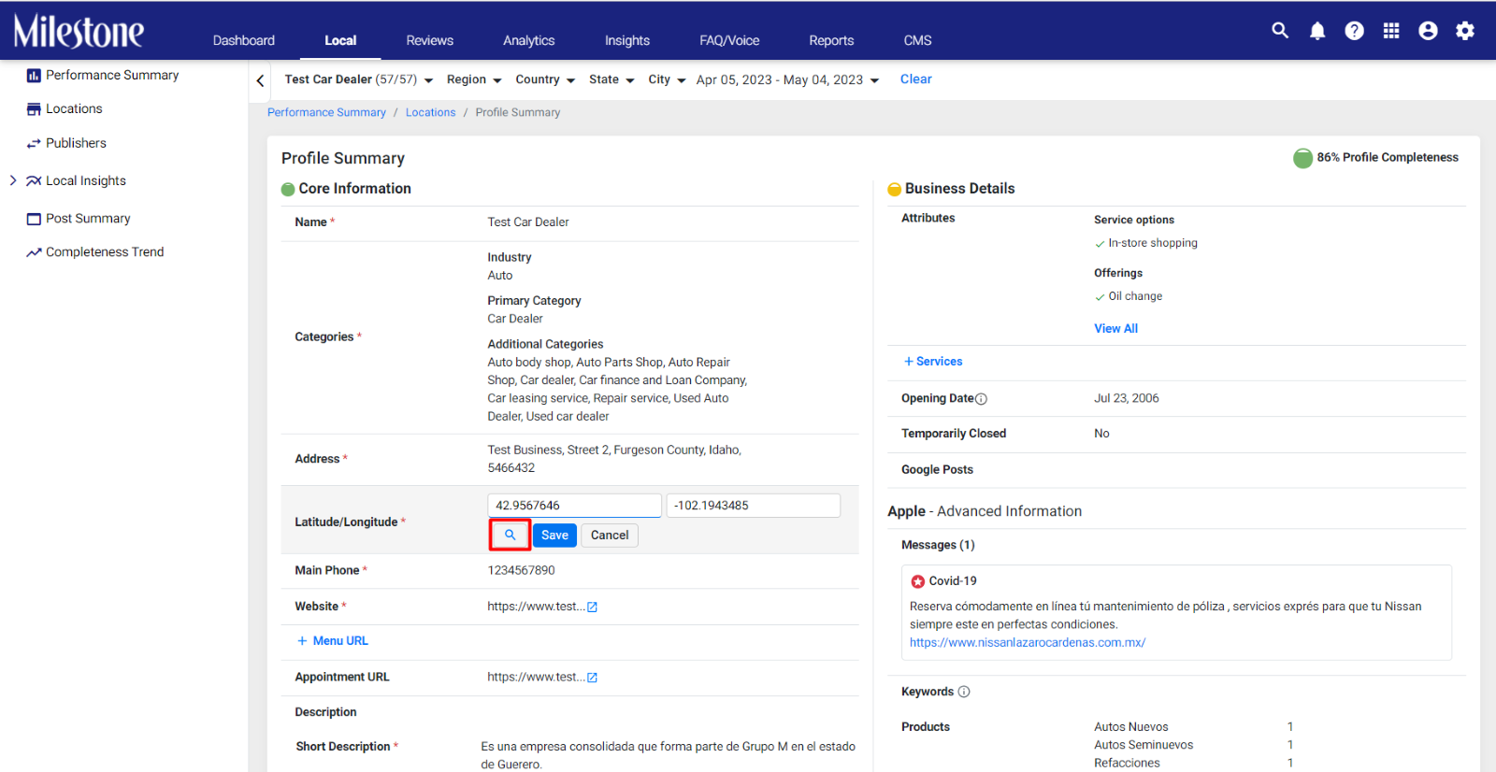Open Post Summary in sidebar
The width and height of the screenshot is (1496, 772).
point(88,219)
